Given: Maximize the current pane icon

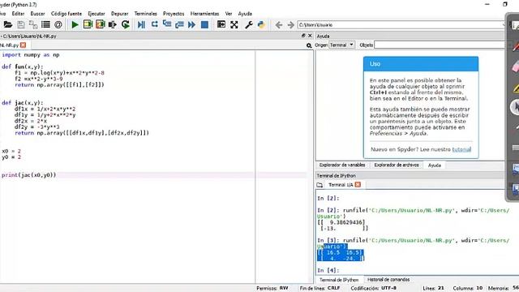Looking at the screenshot, I should point(221,24).
